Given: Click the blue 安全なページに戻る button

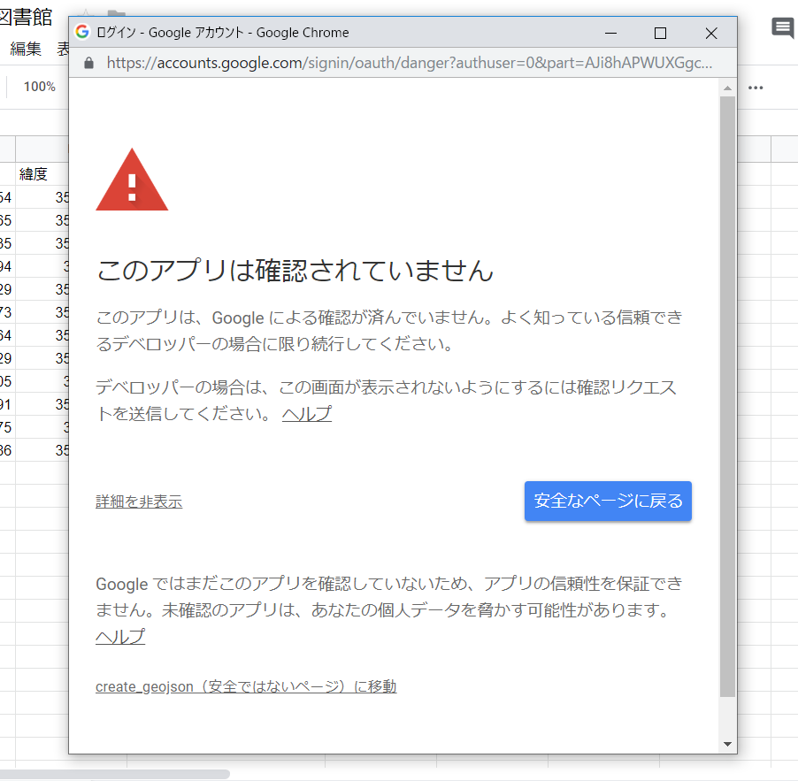Looking at the screenshot, I should 608,501.
